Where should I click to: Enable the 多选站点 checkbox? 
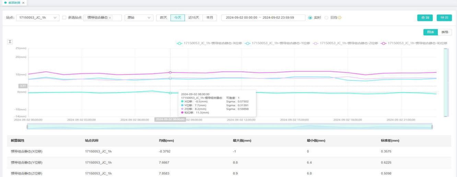[64, 18]
